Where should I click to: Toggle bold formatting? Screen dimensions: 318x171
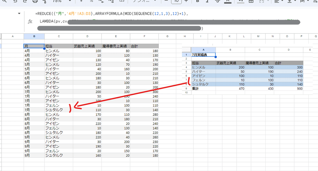198,1
